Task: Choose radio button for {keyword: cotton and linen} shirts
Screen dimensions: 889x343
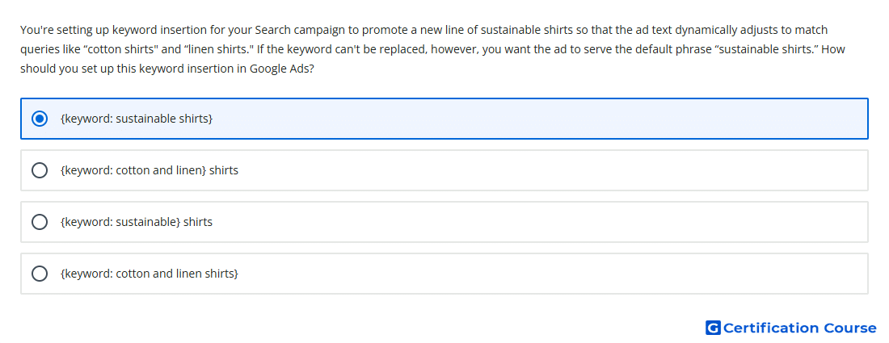Action: pyautogui.click(x=39, y=170)
